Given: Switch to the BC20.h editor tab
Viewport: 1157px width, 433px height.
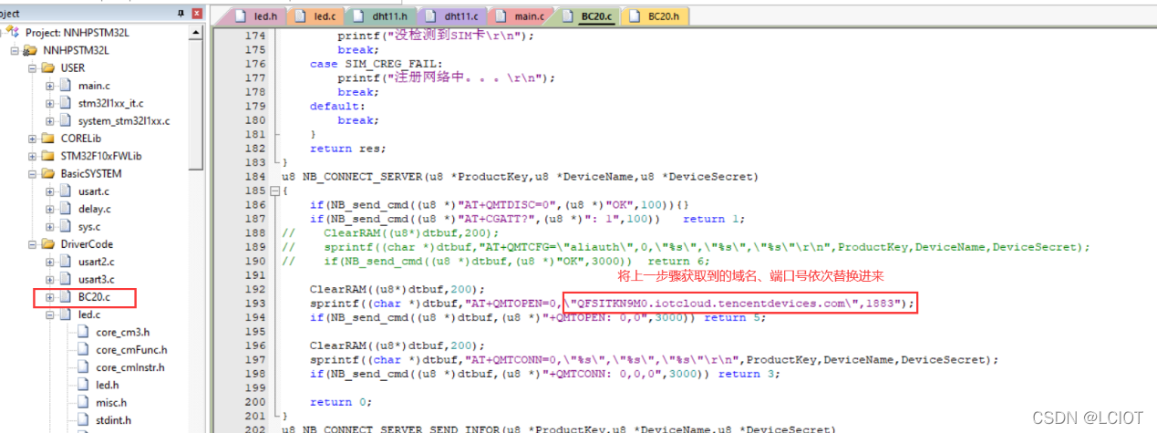Looking at the screenshot, I should 656,16.
